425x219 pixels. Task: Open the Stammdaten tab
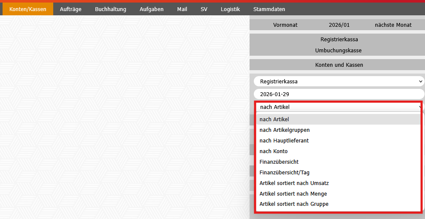tap(269, 9)
